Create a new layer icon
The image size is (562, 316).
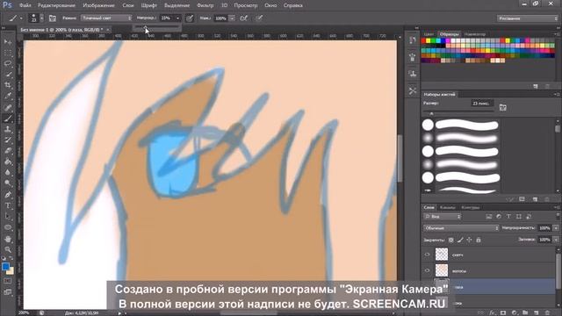(x=537, y=312)
